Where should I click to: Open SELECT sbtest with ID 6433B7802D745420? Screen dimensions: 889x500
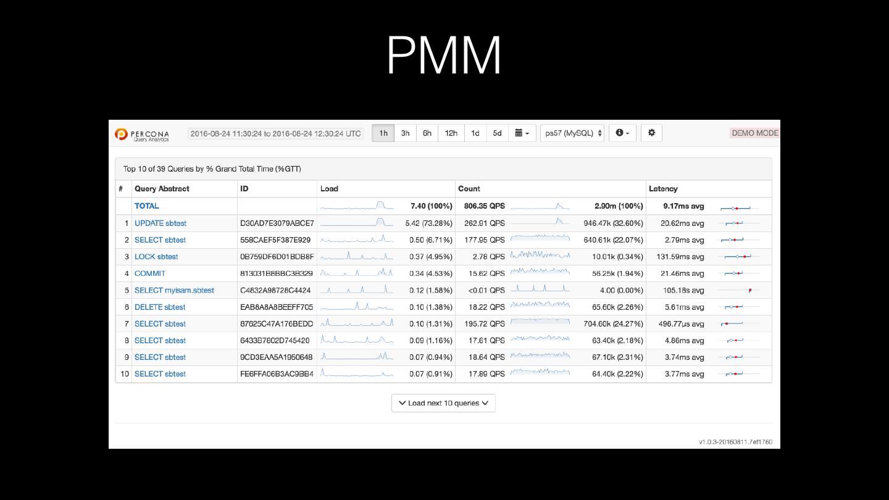coord(160,340)
